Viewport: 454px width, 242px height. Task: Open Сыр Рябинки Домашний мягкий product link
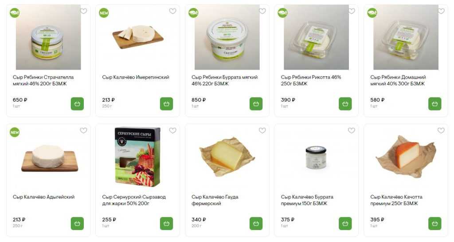pos(398,80)
